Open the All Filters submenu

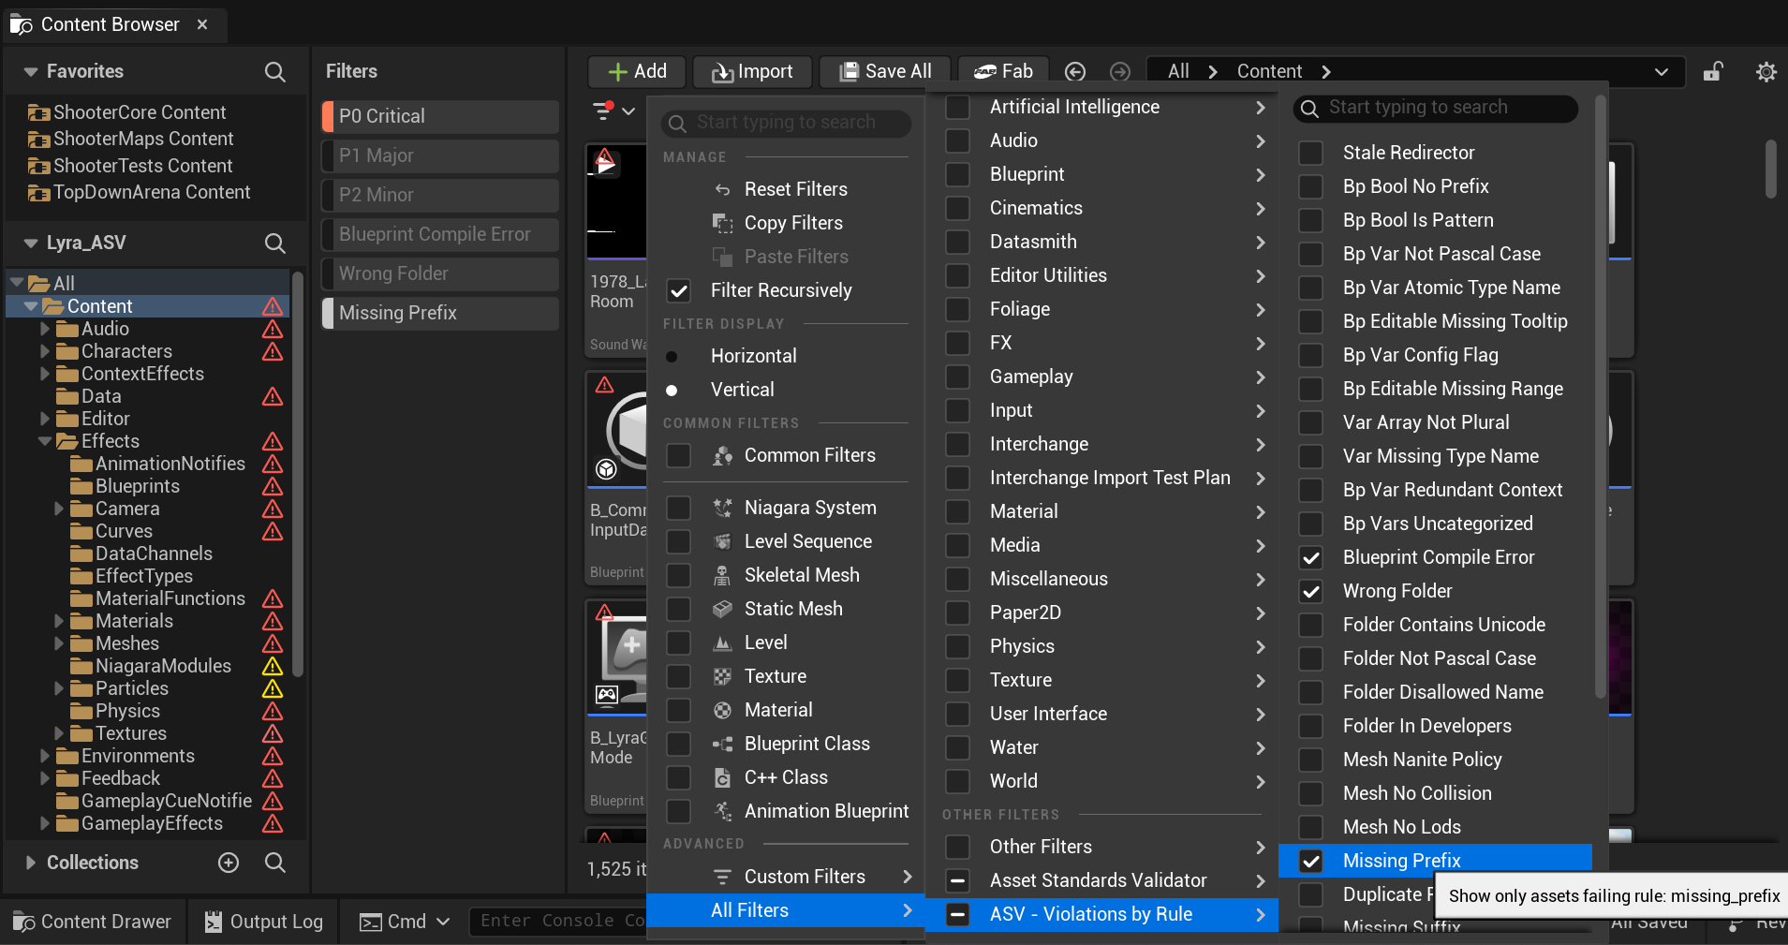point(787,910)
